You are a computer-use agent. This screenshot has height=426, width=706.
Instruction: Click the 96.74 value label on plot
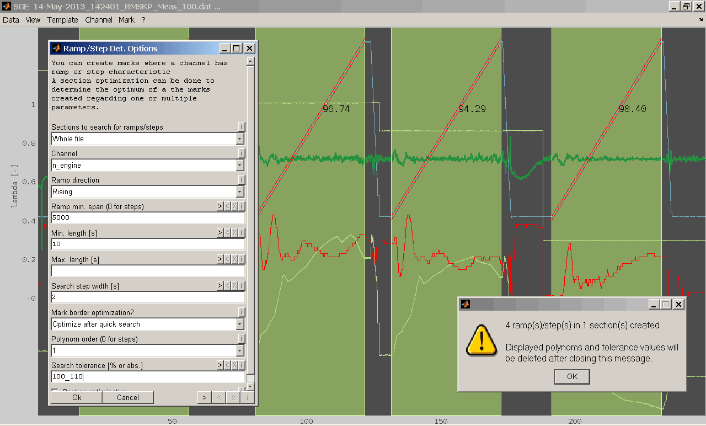pyautogui.click(x=336, y=109)
